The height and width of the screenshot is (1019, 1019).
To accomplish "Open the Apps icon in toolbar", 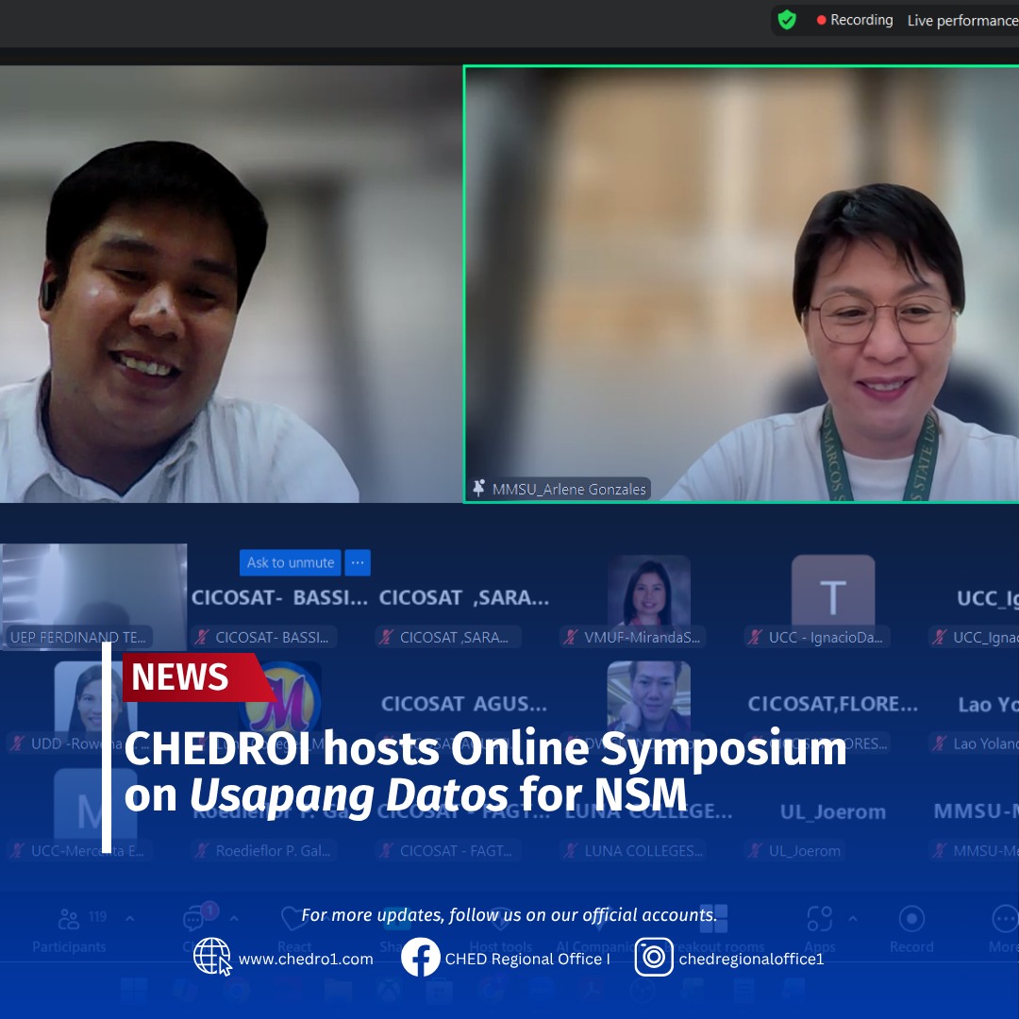I will click(x=819, y=919).
